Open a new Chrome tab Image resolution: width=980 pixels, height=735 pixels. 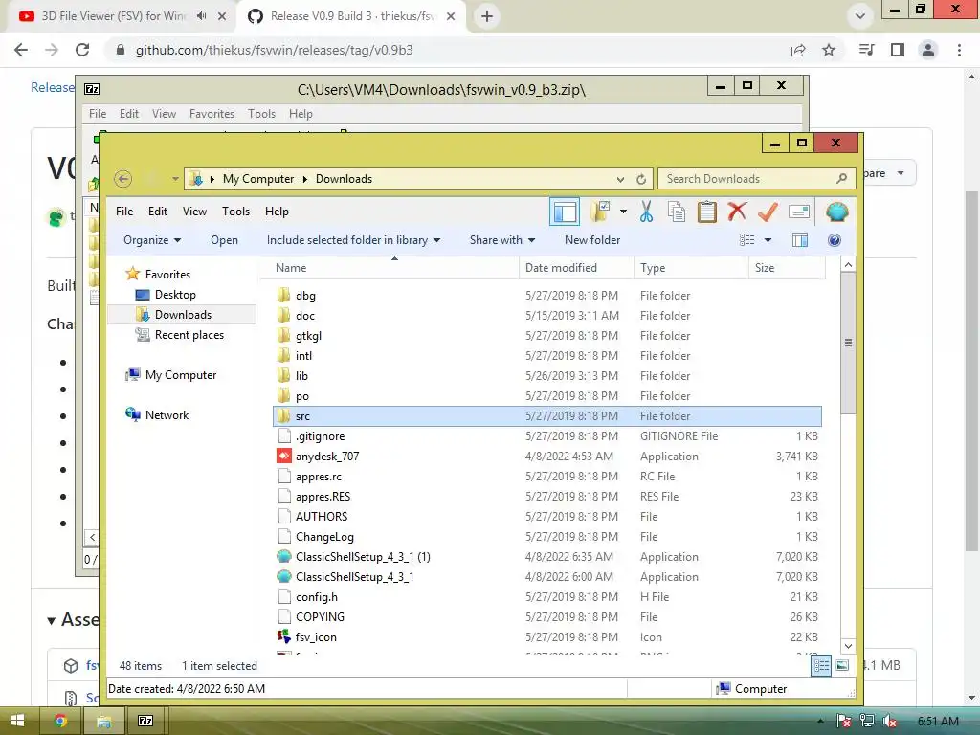pos(487,16)
